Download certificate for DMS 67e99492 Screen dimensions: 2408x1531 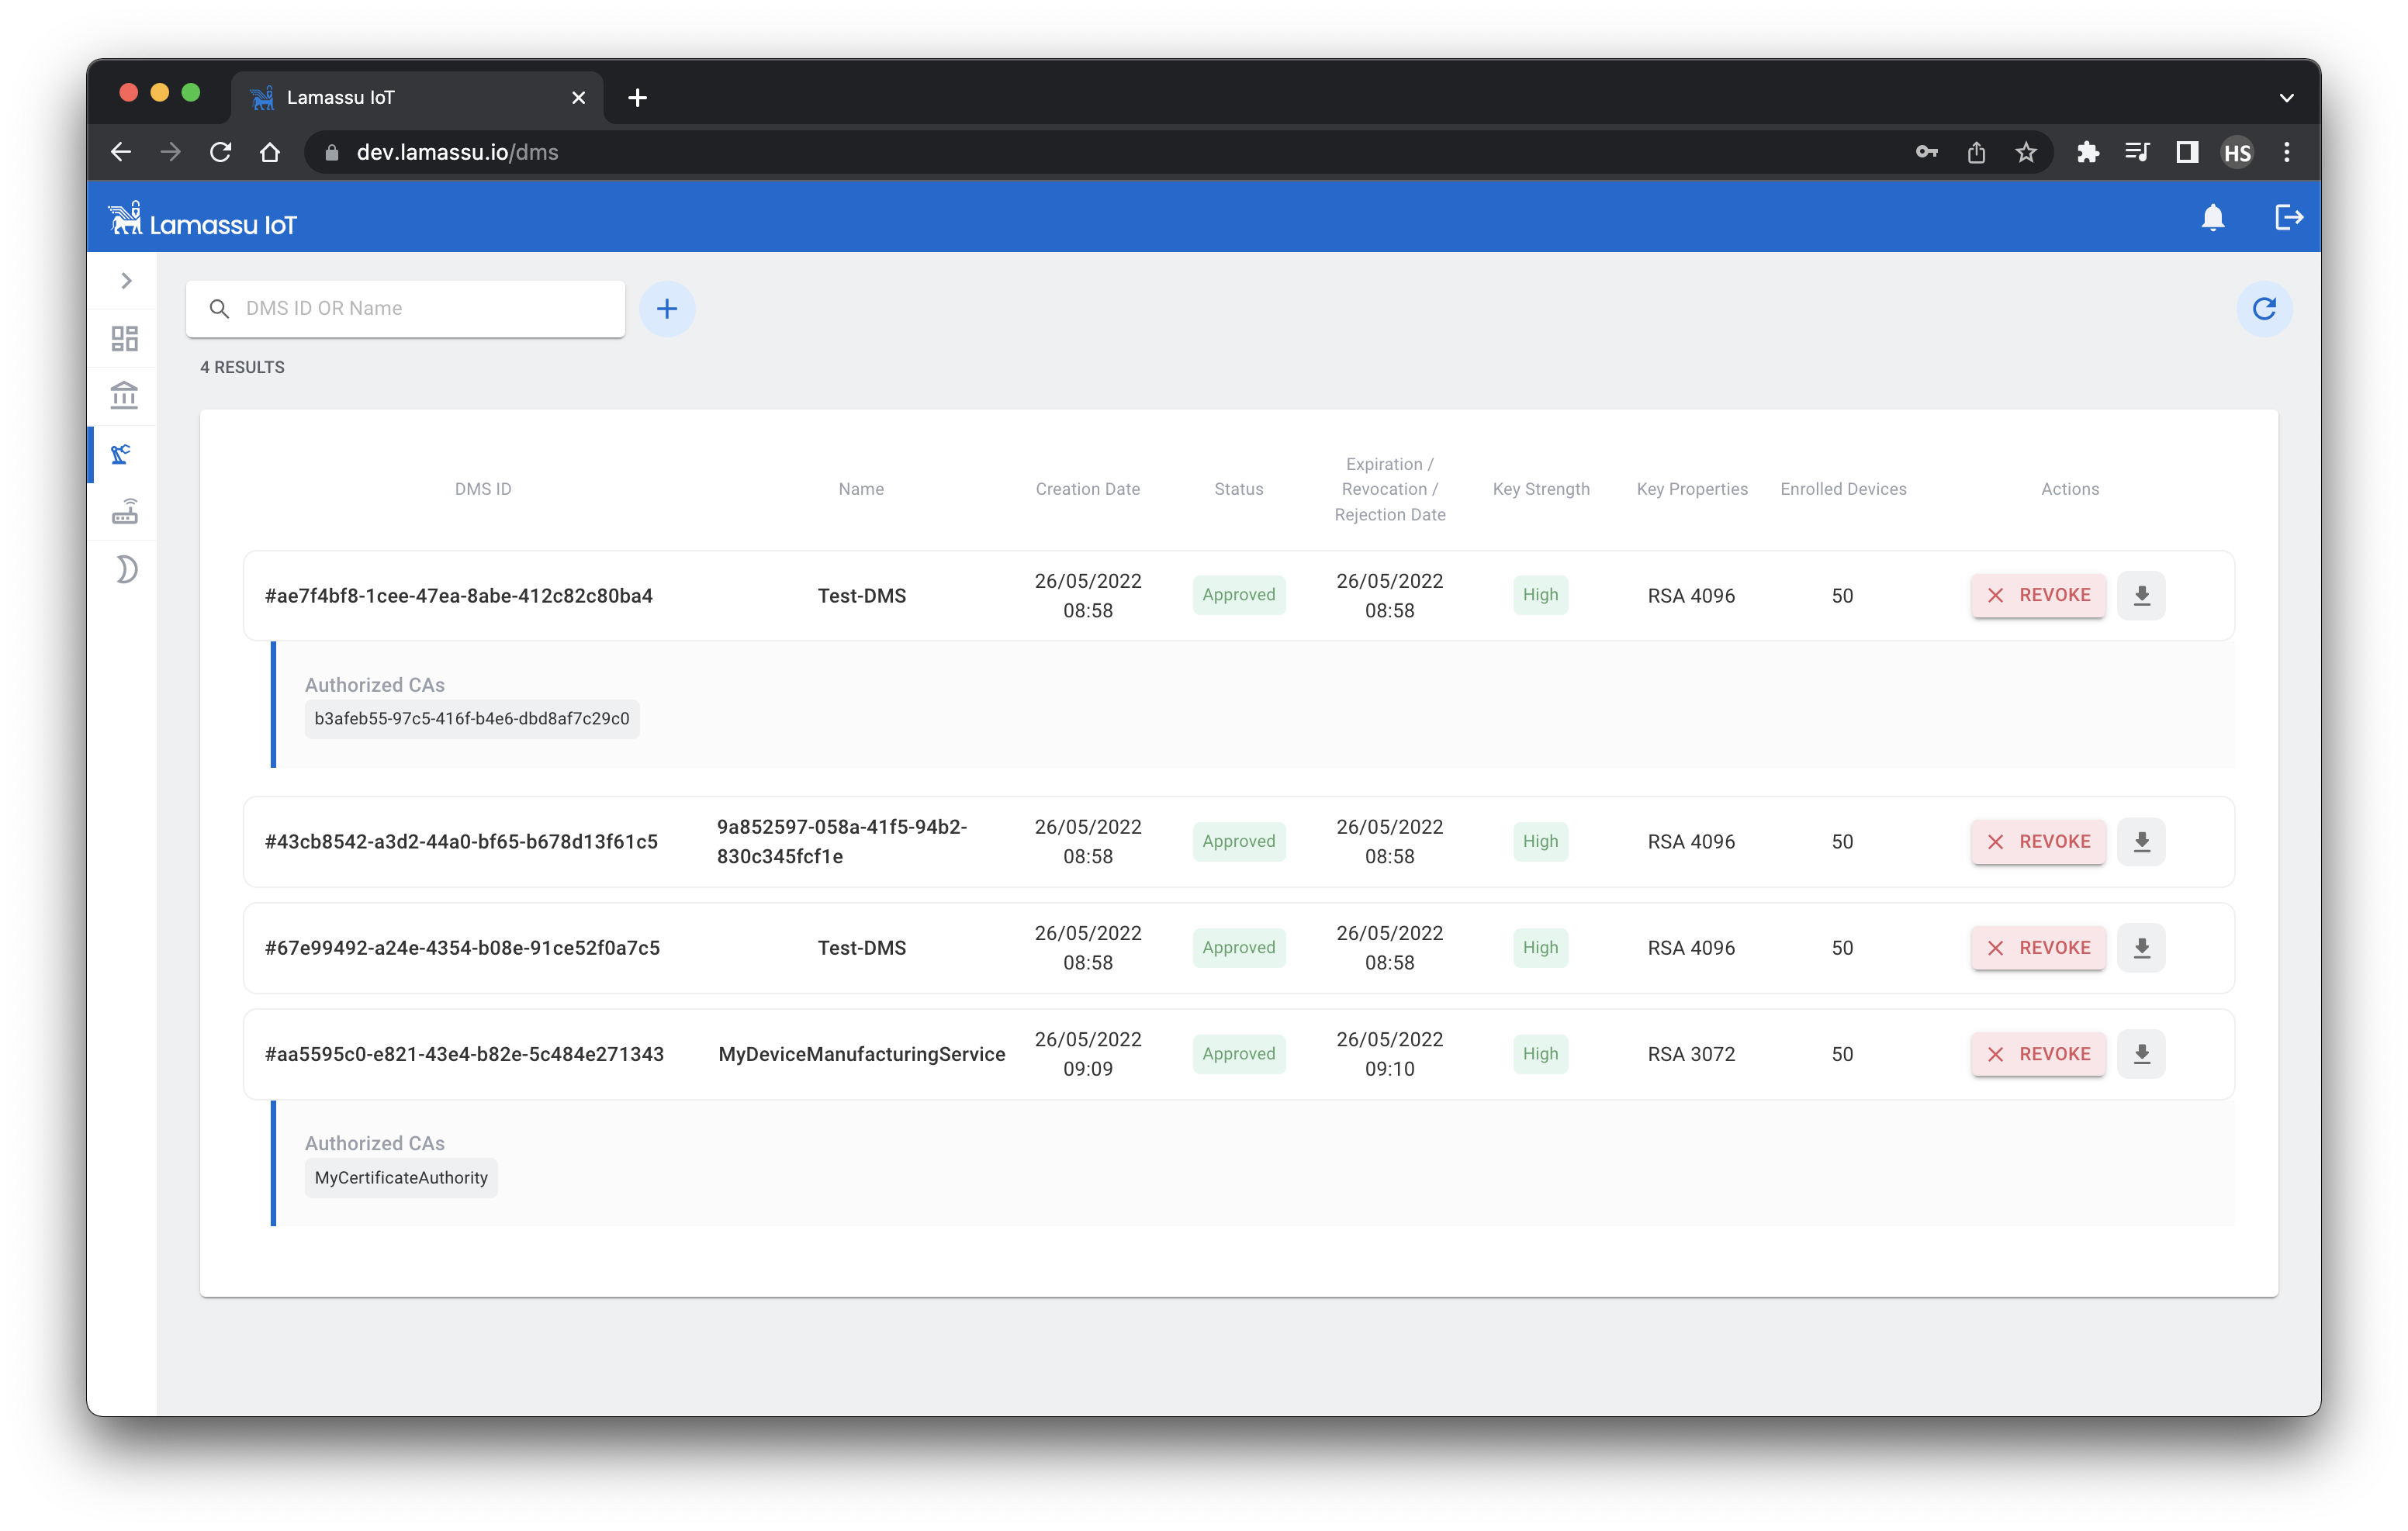[2141, 948]
